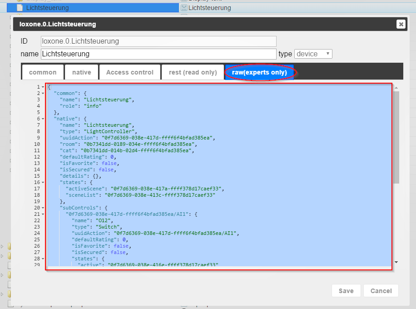Click the "room" value on line 10

point(140,144)
